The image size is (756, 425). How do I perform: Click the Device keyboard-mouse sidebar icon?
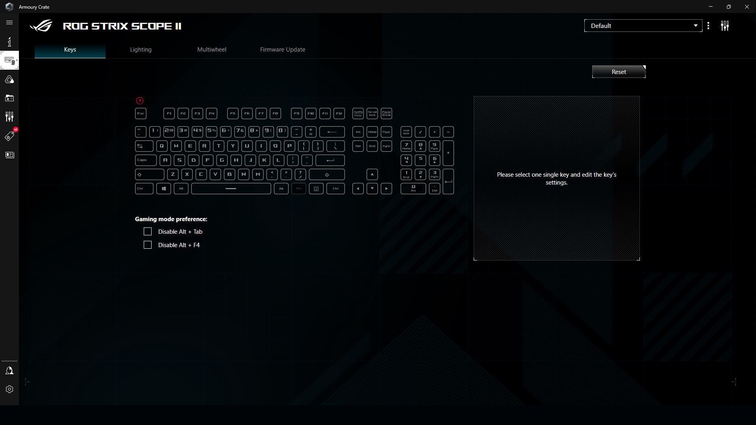point(9,61)
